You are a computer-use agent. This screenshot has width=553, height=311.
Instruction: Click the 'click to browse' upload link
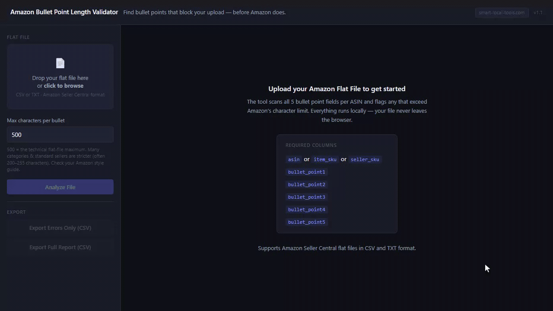(x=64, y=86)
